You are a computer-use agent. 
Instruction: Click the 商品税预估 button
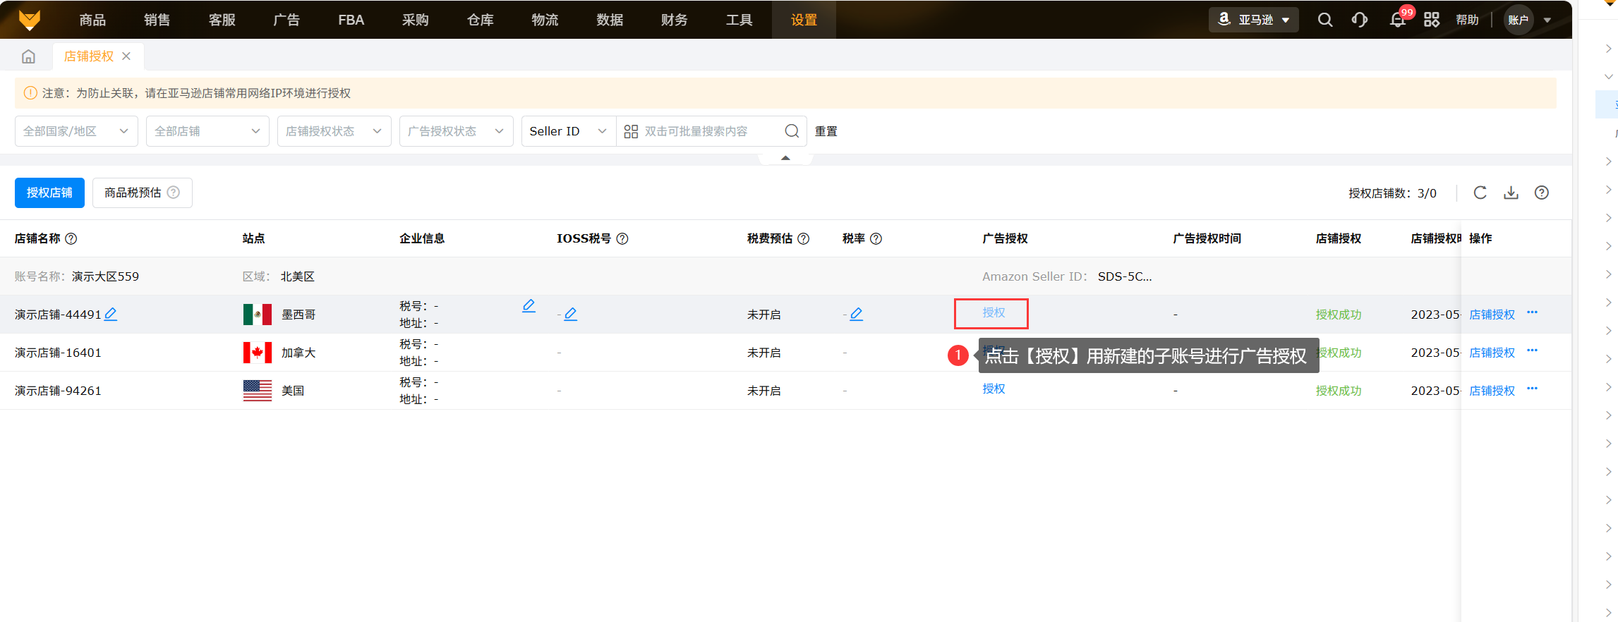click(142, 193)
